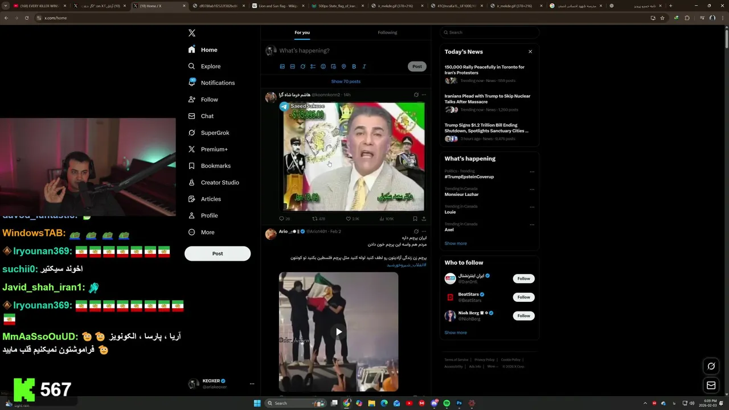Open Creator Studio in sidebar

tap(214, 182)
